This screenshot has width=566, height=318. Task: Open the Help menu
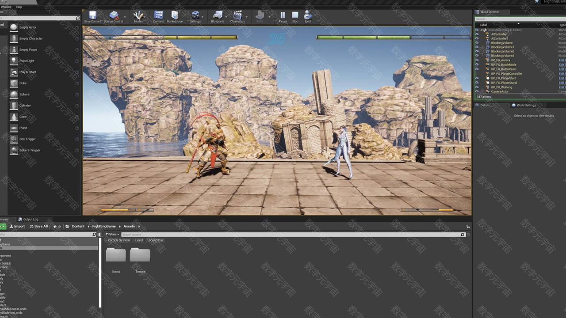pyautogui.click(x=19, y=7)
